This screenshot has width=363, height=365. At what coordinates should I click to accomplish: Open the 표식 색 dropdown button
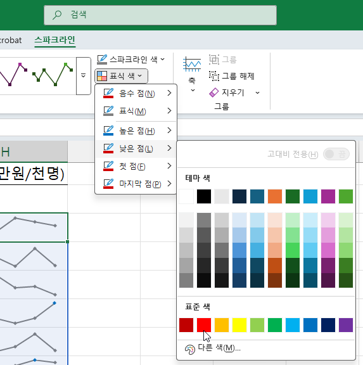[x=121, y=76]
